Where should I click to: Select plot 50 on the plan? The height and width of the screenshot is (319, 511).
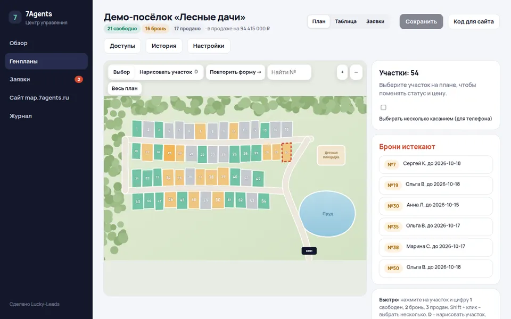point(218,200)
